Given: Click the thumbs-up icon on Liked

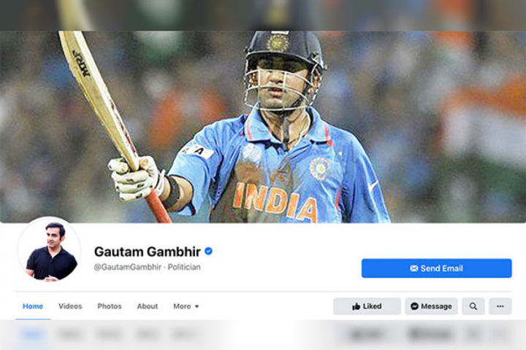Looking at the screenshot, I should (357, 306).
